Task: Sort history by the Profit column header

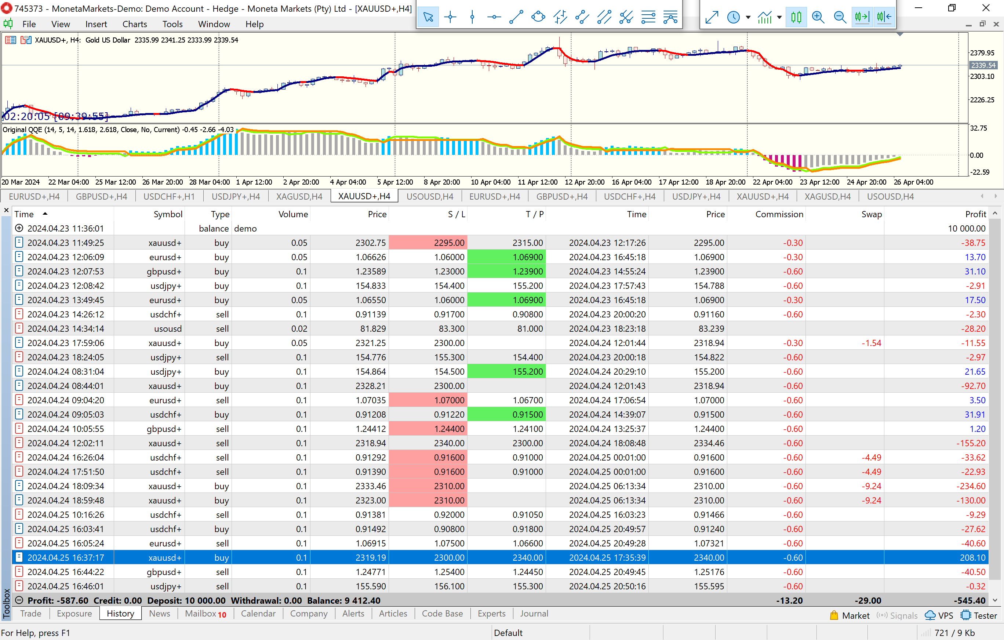Action: [x=975, y=214]
